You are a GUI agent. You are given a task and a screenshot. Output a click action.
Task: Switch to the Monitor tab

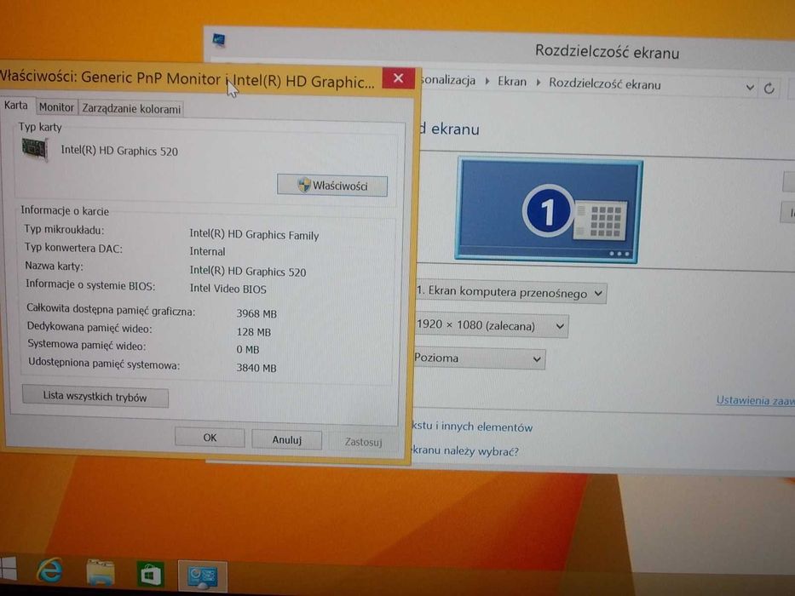(x=56, y=107)
